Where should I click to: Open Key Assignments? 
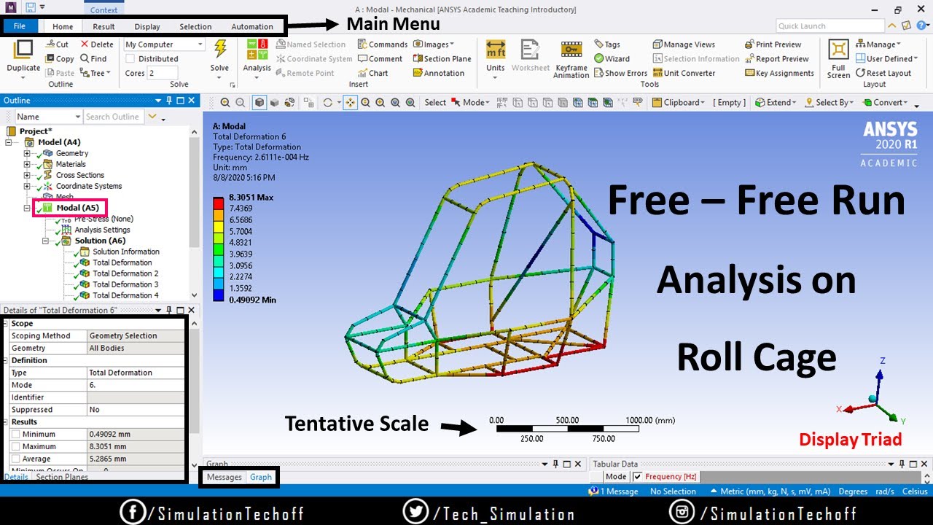pyautogui.click(x=779, y=73)
